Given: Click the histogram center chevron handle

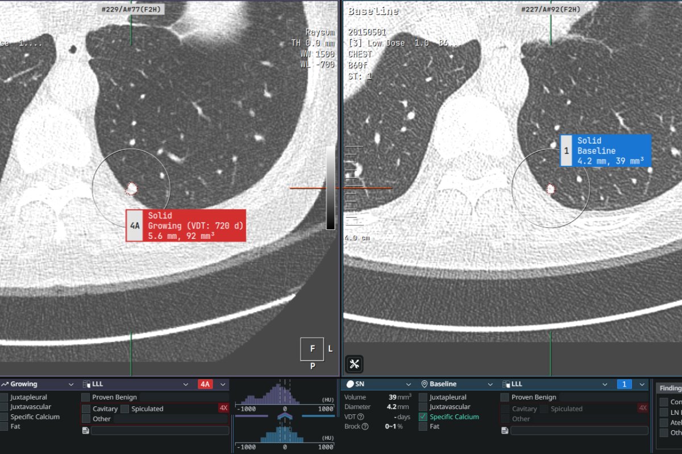Looking at the screenshot, I should 285,416.
